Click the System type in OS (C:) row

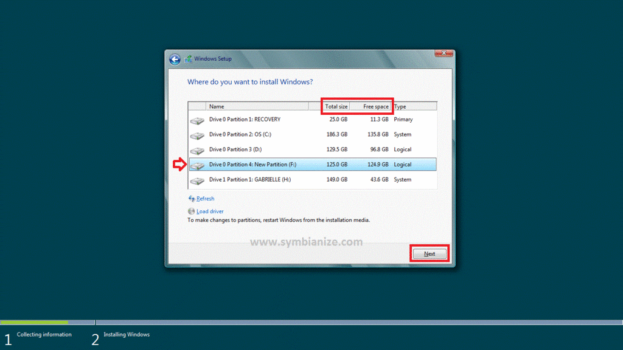(403, 134)
